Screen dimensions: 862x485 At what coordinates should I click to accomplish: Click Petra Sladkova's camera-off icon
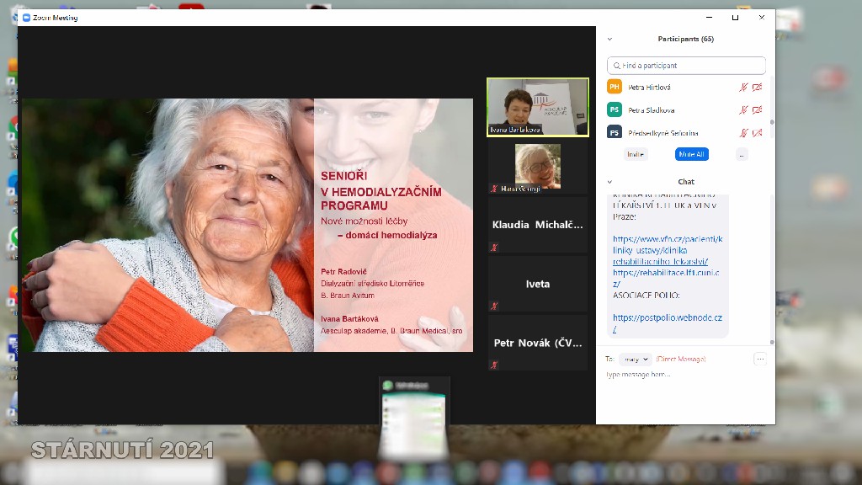pos(757,109)
